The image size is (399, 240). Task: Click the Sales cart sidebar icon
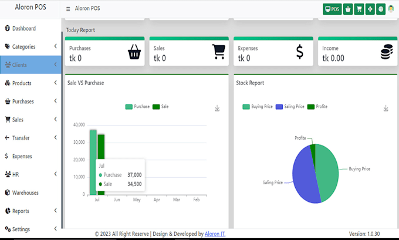8,119
